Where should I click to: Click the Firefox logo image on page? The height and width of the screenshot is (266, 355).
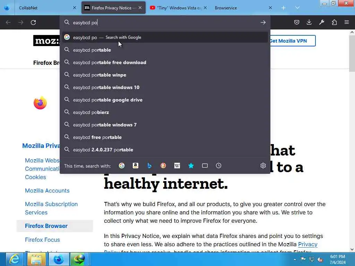(40, 103)
